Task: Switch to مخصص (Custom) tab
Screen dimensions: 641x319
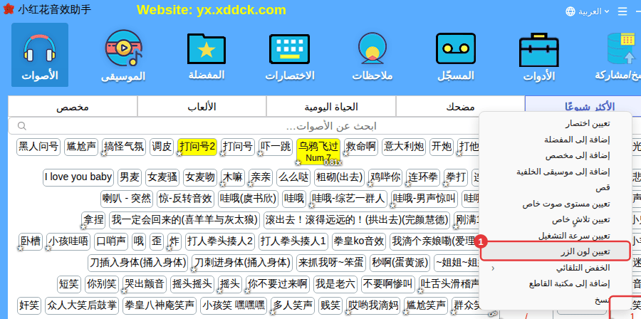Action: point(73,107)
